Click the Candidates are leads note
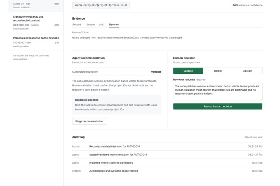 pos(31,57)
